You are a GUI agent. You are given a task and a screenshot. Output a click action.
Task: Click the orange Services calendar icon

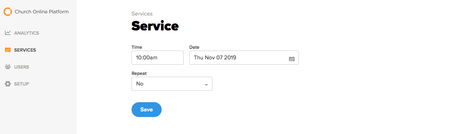click(8, 50)
